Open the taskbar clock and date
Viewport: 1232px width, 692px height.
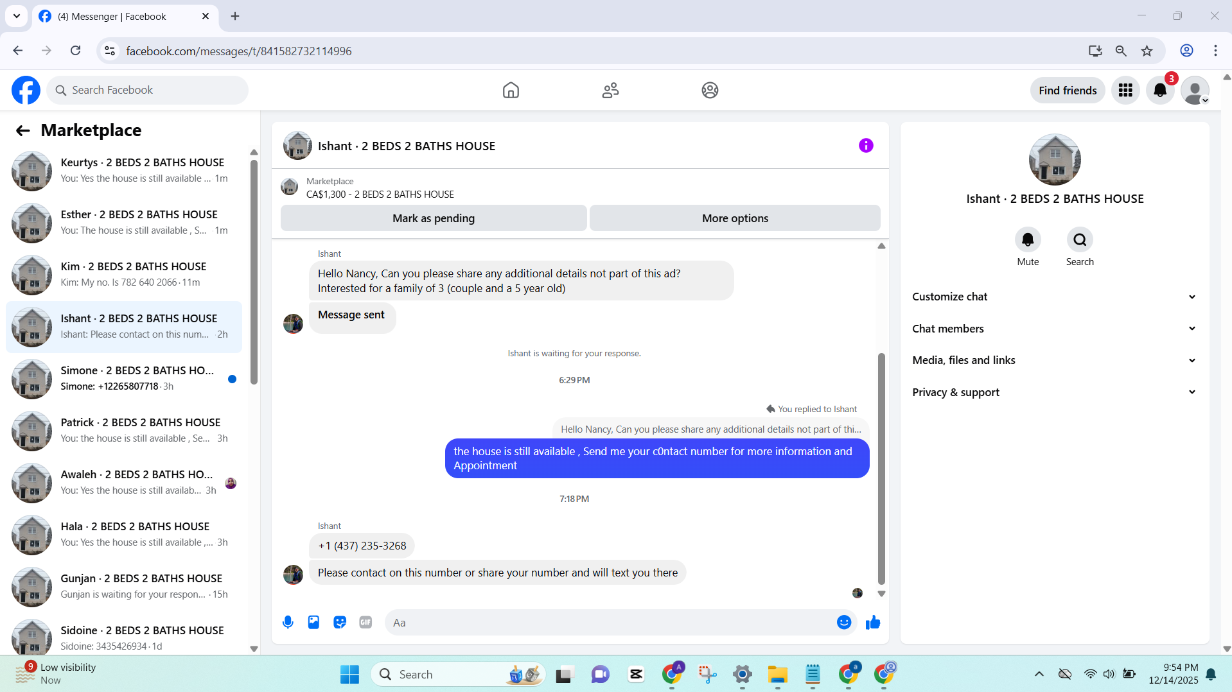(1174, 674)
